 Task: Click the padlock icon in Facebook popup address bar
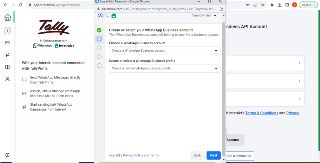(99, 9)
